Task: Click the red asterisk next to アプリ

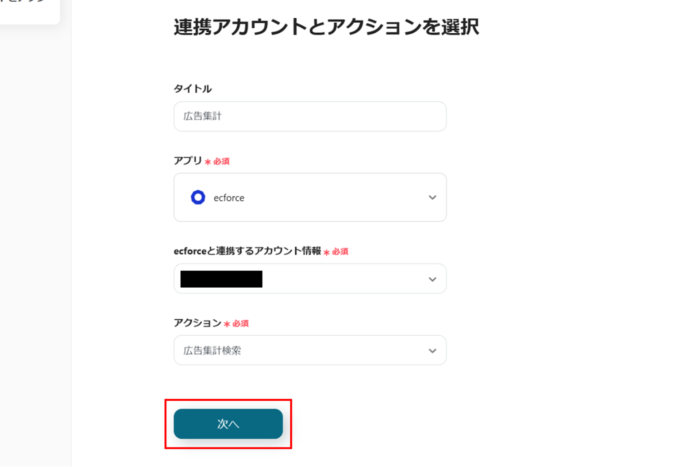Action: pyautogui.click(x=208, y=162)
